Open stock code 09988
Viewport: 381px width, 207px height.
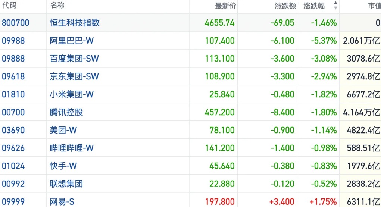pos(13,41)
